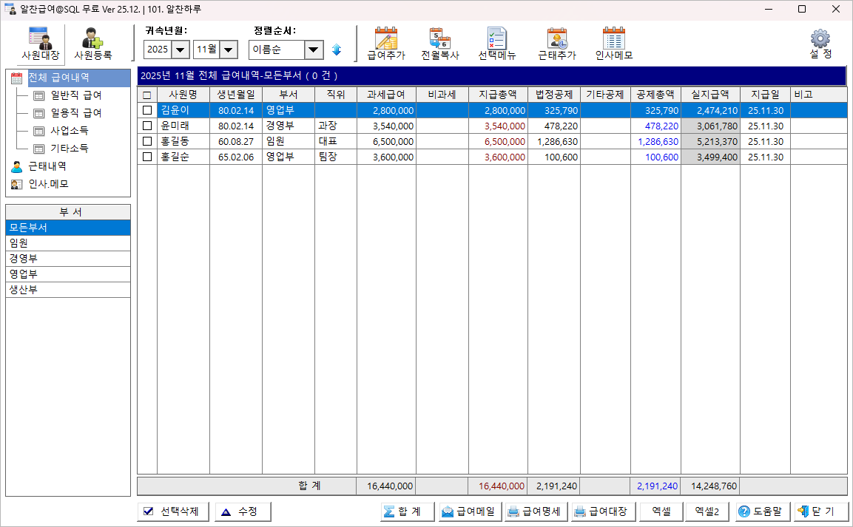853x527 pixels.
Task: Select 경영부 department
Action: pyautogui.click(x=68, y=259)
